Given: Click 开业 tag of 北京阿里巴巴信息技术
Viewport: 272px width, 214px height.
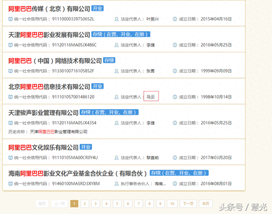Looking at the screenshot, I should pyautogui.click(x=97, y=86).
